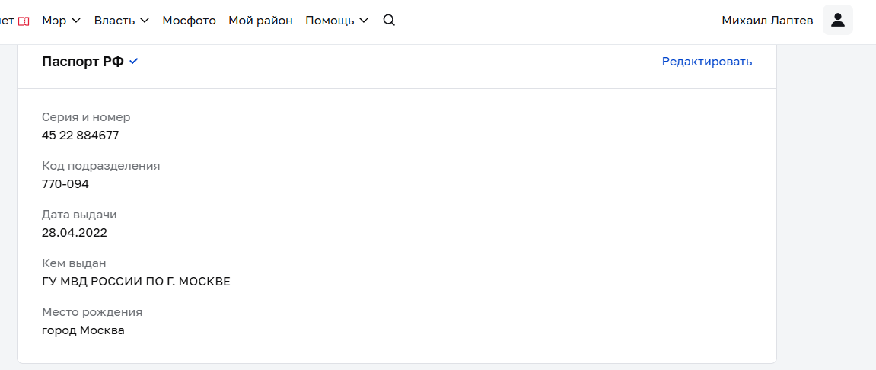This screenshot has height=370, width=876.
Task: Open the Власть menu item
Action: [x=114, y=21]
